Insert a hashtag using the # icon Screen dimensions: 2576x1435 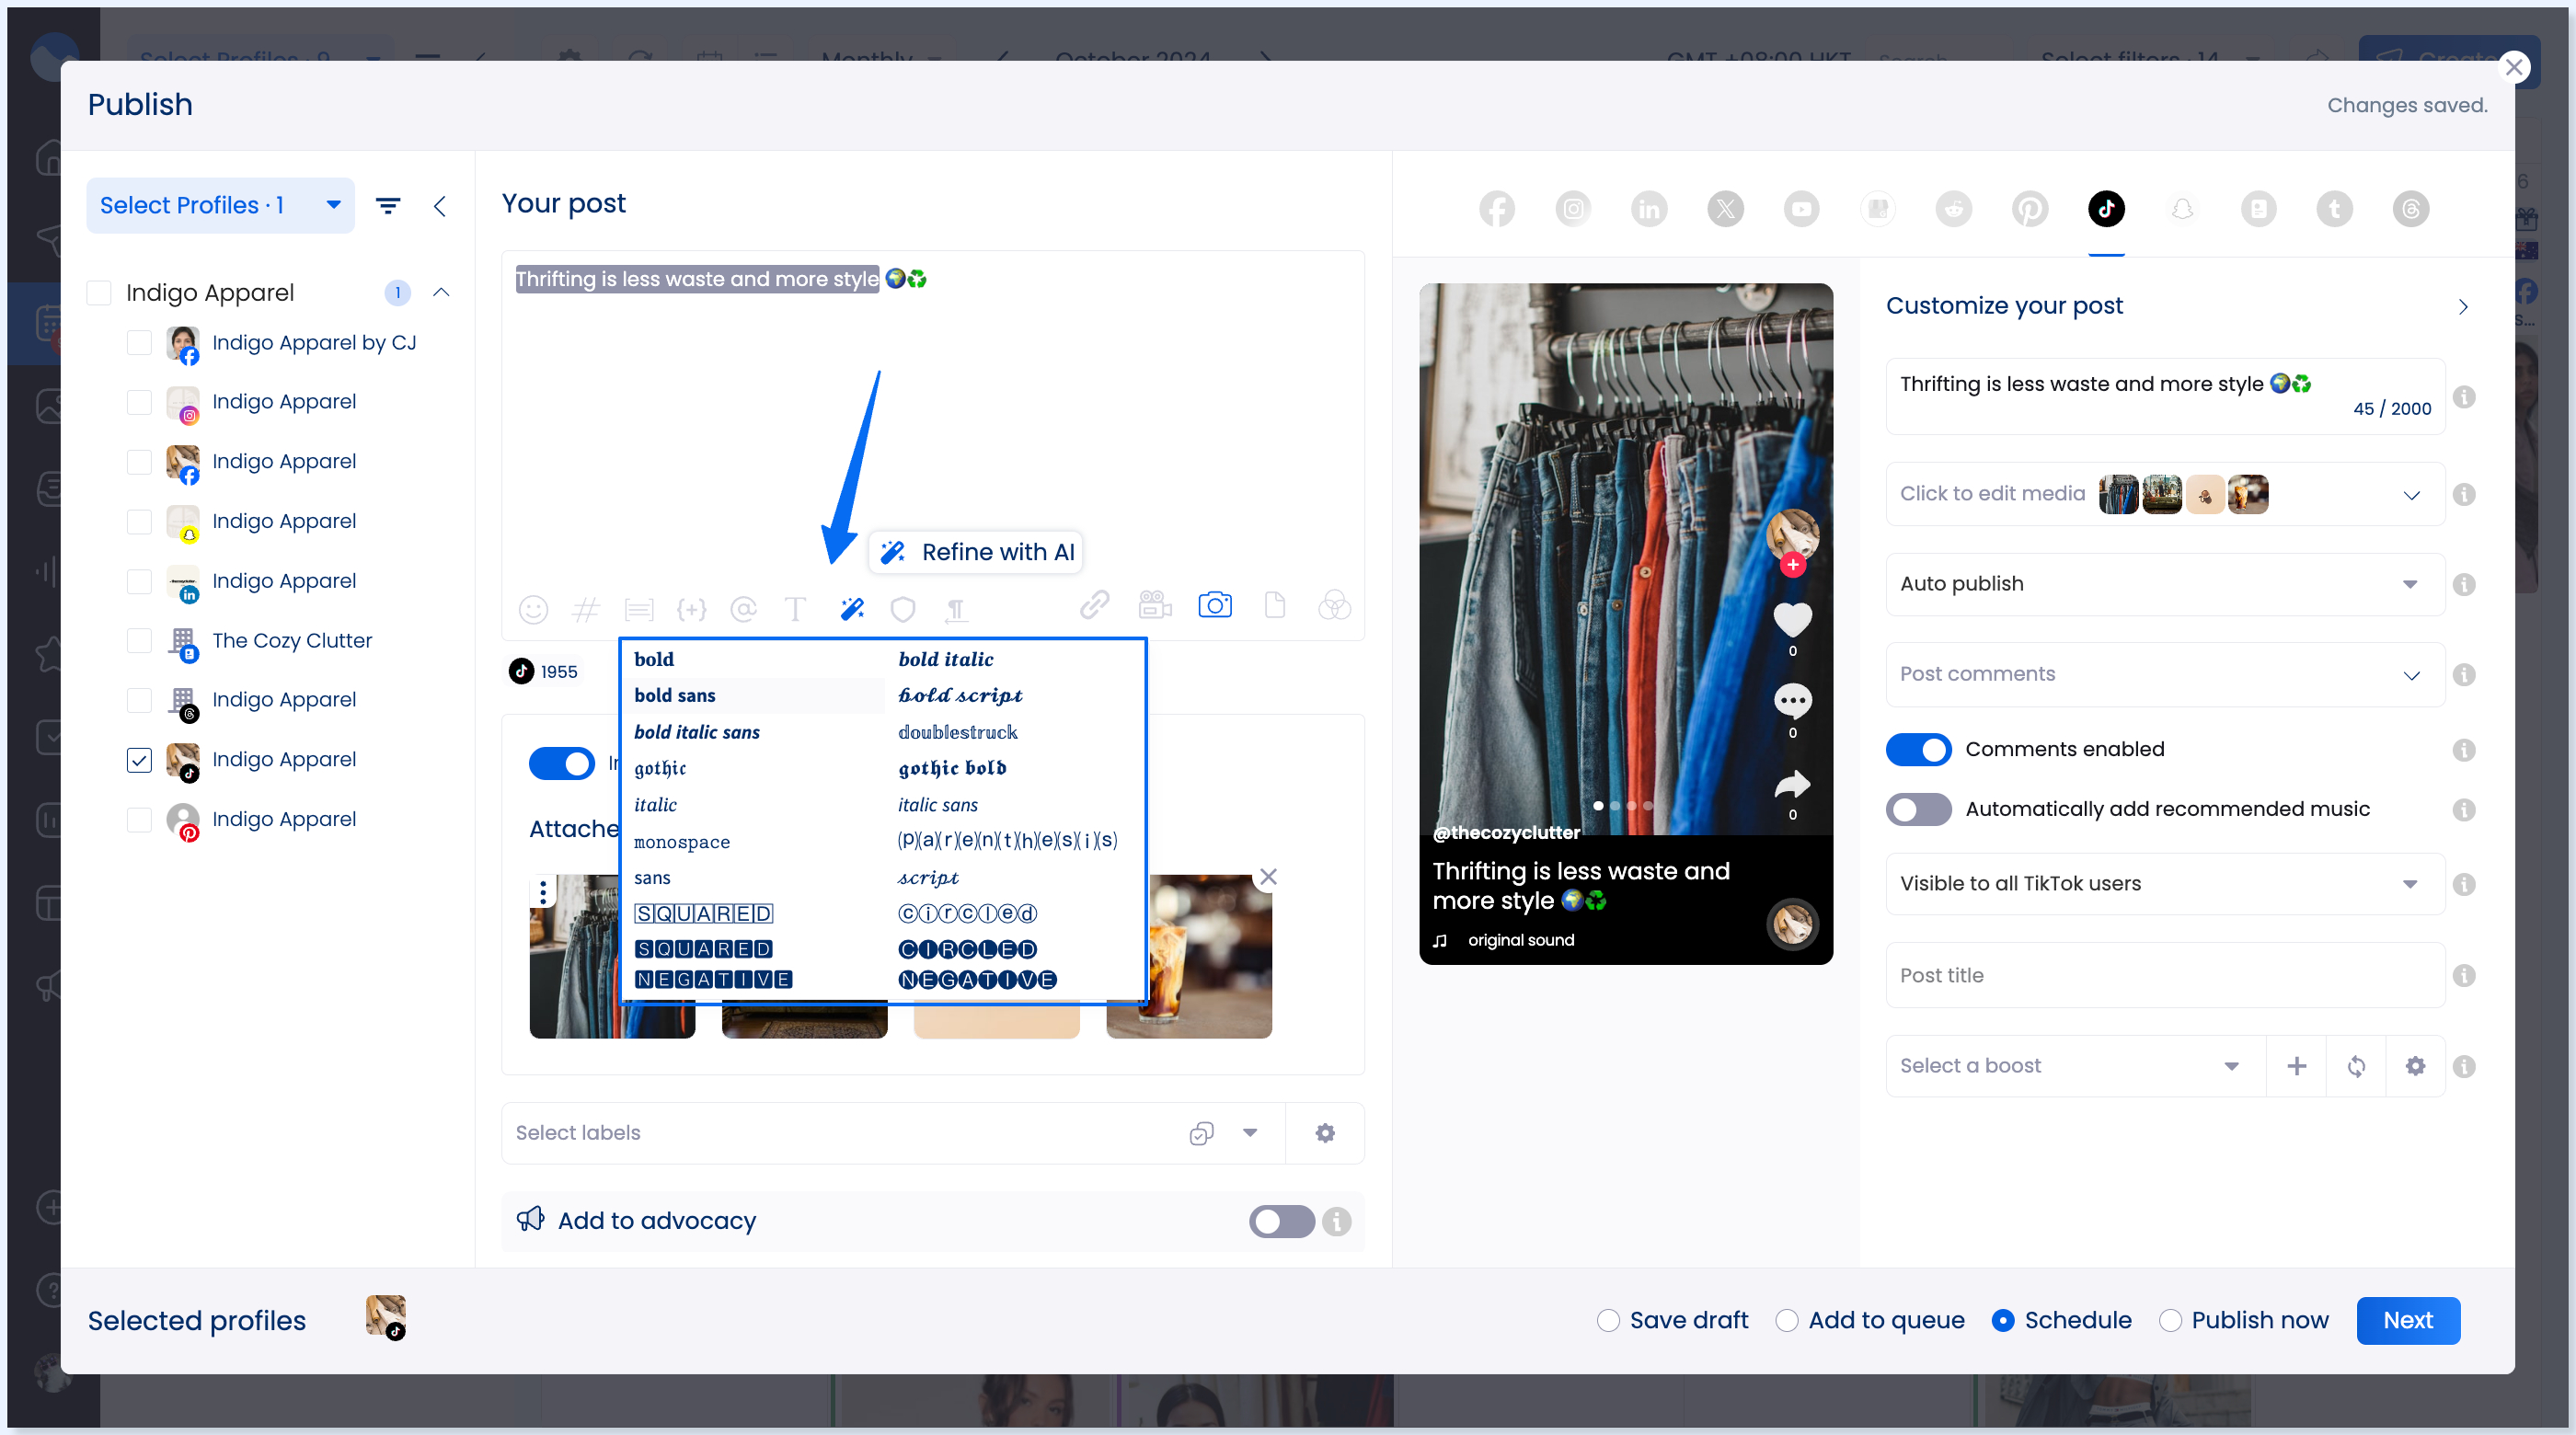point(586,608)
